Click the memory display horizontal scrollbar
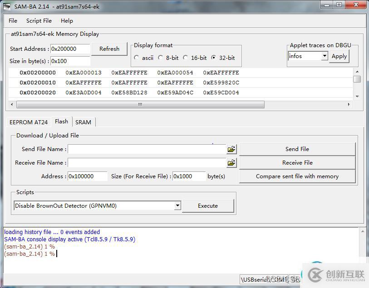This screenshot has height=288, width=369. [140, 104]
